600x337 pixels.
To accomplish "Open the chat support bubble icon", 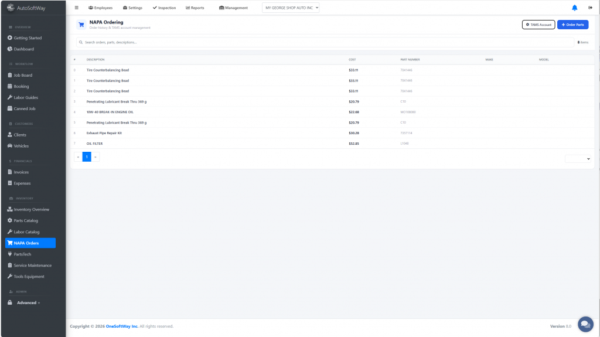I will [585, 324].
